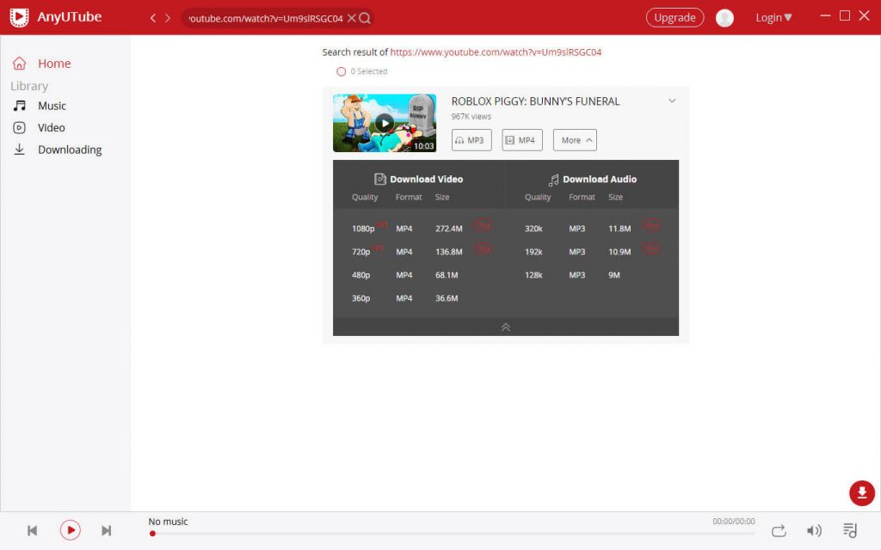Collapse the download panel with double chevron

[x=506, y=327]
